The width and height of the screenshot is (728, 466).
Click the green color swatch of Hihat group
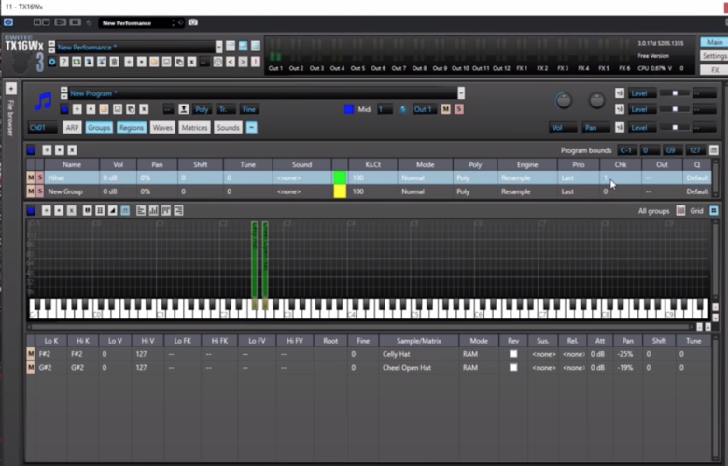[340, 177]
